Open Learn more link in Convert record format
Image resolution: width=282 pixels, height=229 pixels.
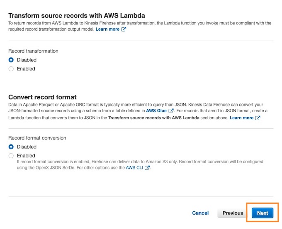pyautogui.click(x=241, y=118)
